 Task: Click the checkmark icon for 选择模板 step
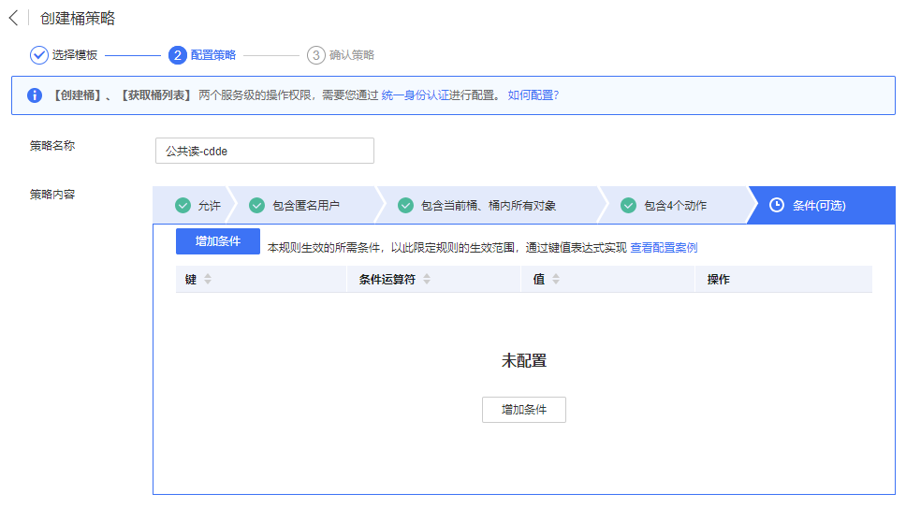pos(39,55)
